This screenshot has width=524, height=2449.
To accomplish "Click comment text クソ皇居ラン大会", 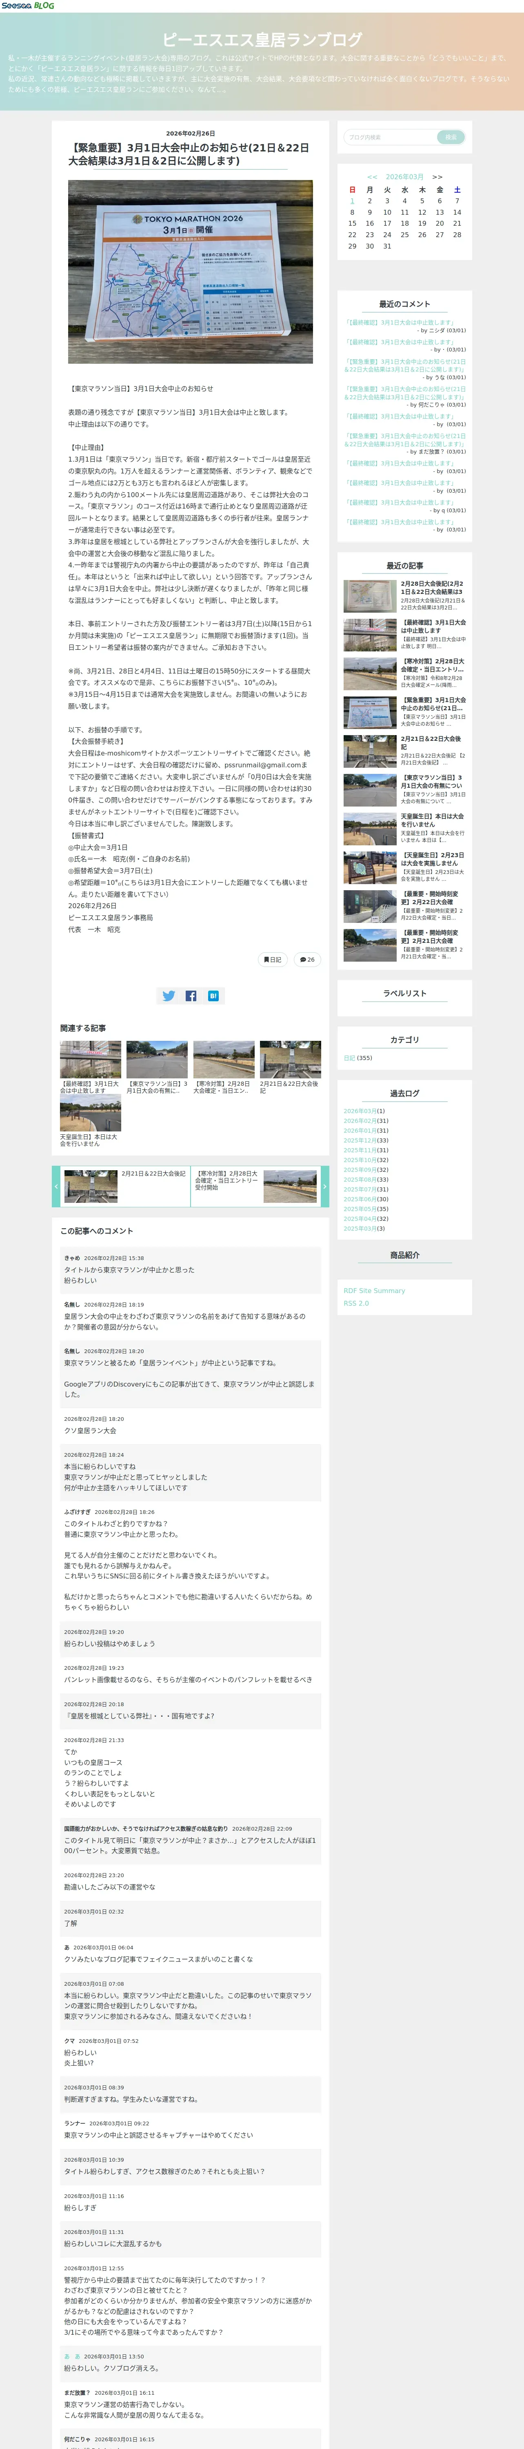I will [90, 1430].
